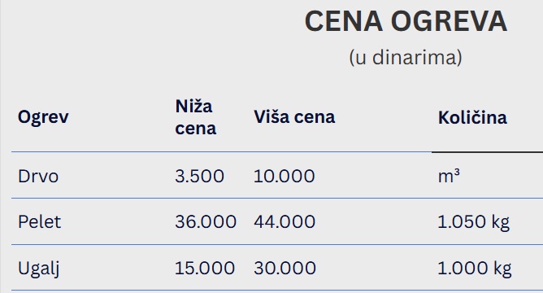Click the m³ quantity cell
Image resolution: width=543 pixels, height=293 pixels.
pyautogui.click(x=449, y=176)
